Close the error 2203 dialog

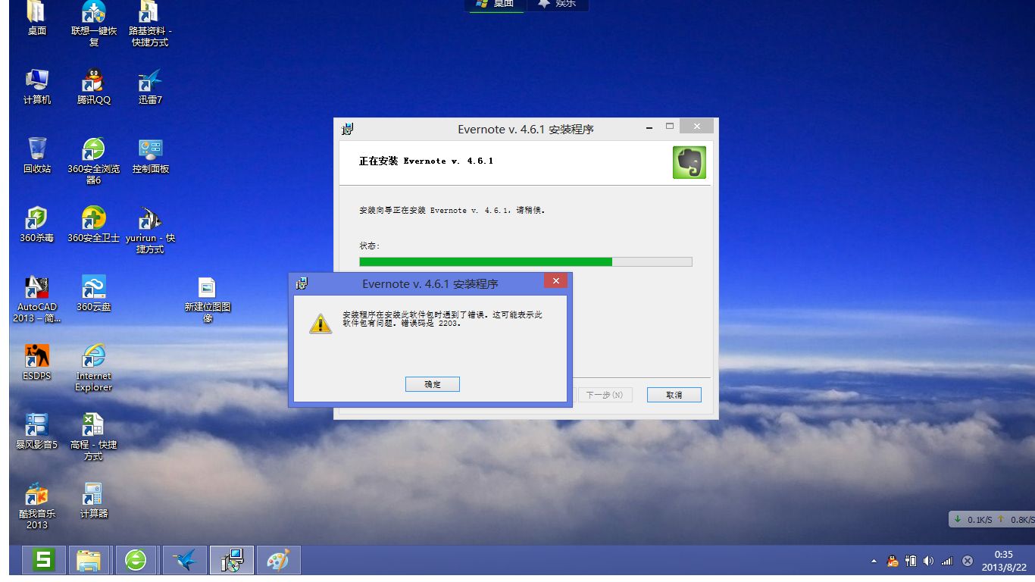pyautogui.click(x=555, y=281)
